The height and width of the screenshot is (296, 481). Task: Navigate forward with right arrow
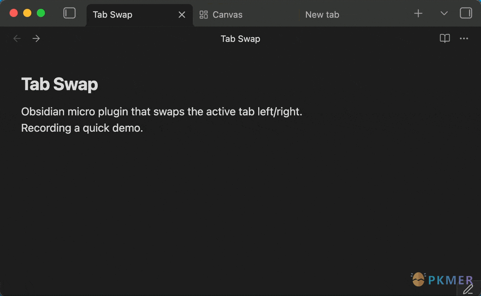tap(36, 38)
